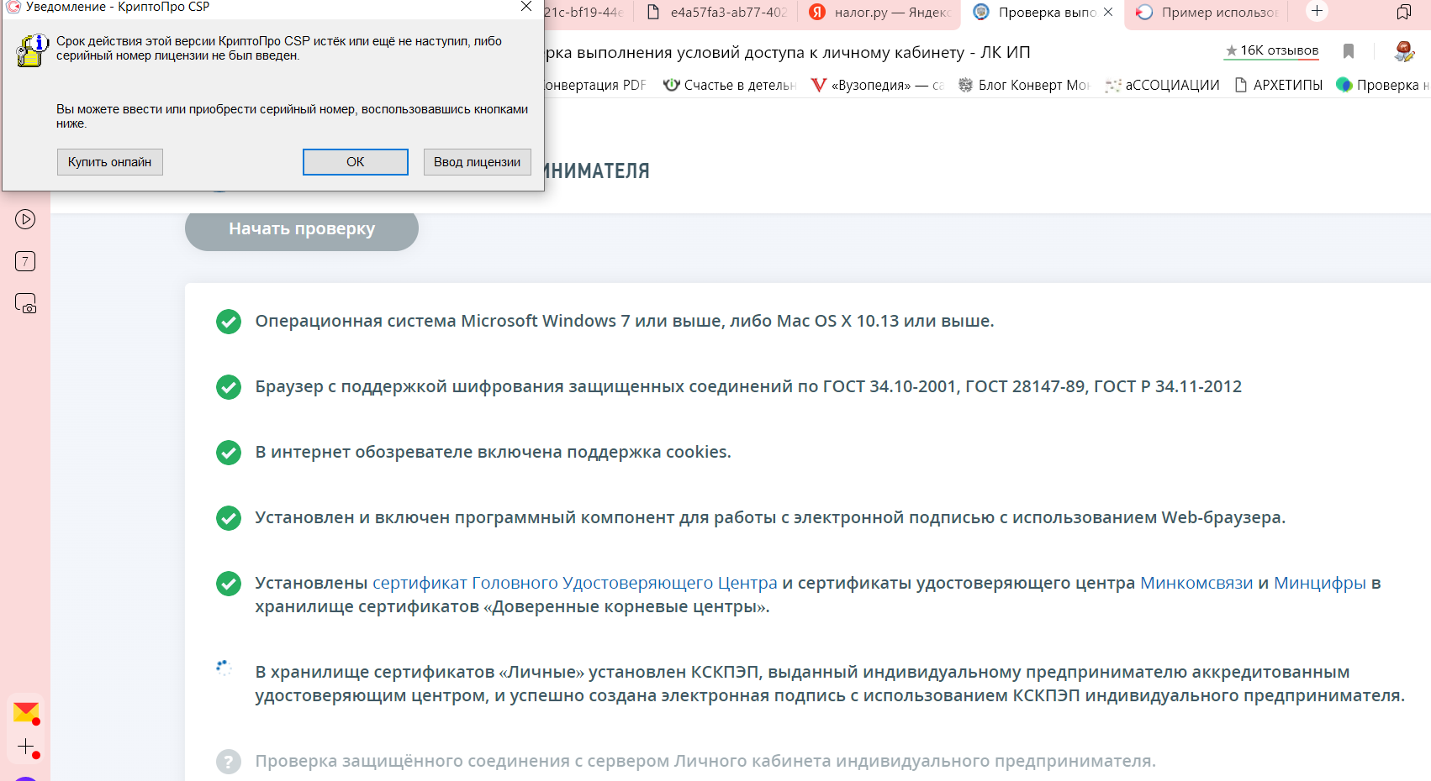Open the Минцифры certificate link

(x=1320, y=583)
